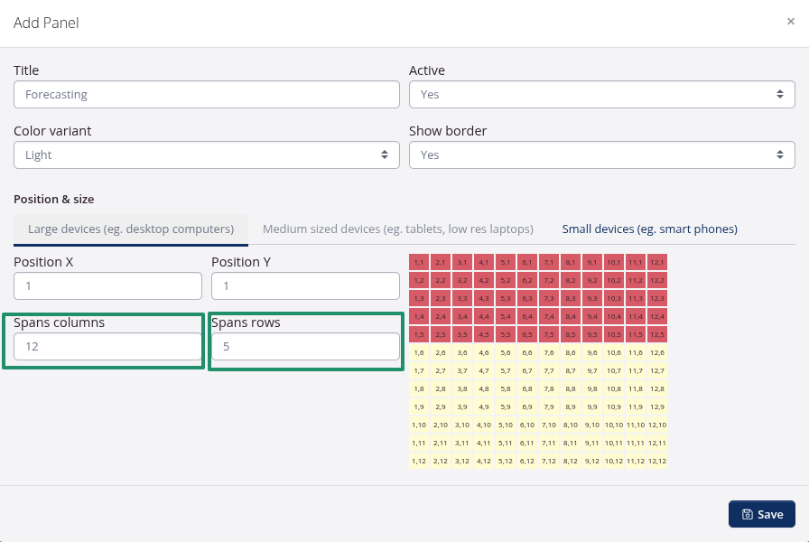Open the Show border dropdown

(601, 154)
